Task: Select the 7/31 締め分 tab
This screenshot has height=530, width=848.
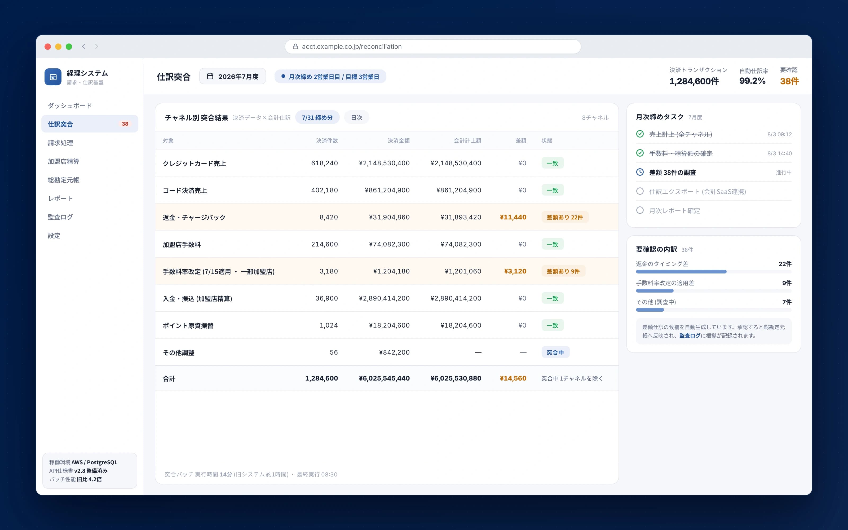Action: point(317,117)
